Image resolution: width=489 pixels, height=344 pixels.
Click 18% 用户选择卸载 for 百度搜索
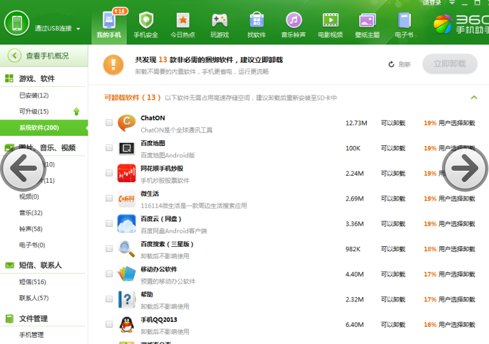(x=450, y=249)
